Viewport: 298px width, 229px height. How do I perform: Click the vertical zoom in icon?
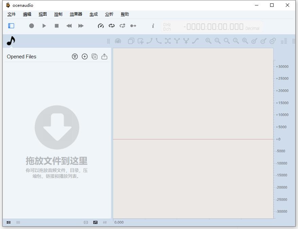pos(254,41)
